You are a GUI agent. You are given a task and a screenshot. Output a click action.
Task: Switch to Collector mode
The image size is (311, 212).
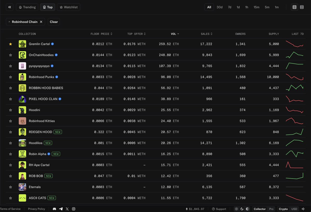(x=260, y=209)
